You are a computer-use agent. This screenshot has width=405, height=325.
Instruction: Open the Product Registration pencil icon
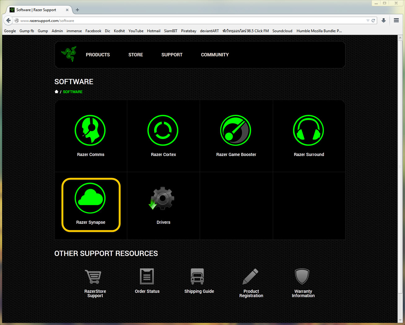click(x=250, y=276)
